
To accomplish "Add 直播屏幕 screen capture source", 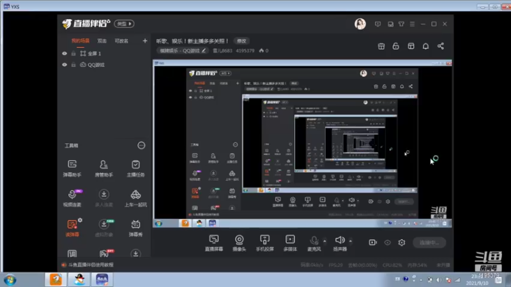I will coord(214,243).
